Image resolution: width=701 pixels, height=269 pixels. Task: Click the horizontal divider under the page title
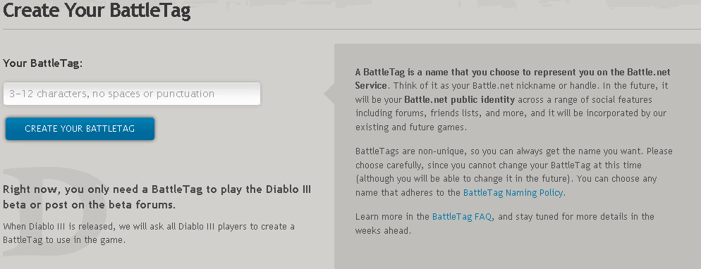point(350,30)
